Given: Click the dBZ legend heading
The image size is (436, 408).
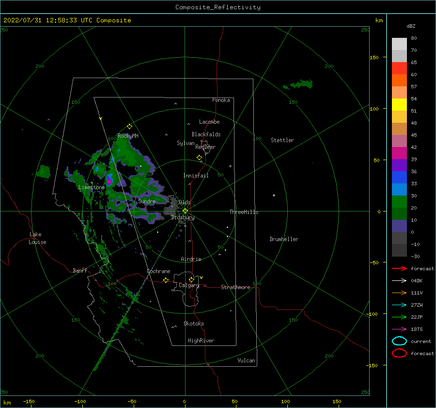Looking at the screenshot, I should [411, 26].
